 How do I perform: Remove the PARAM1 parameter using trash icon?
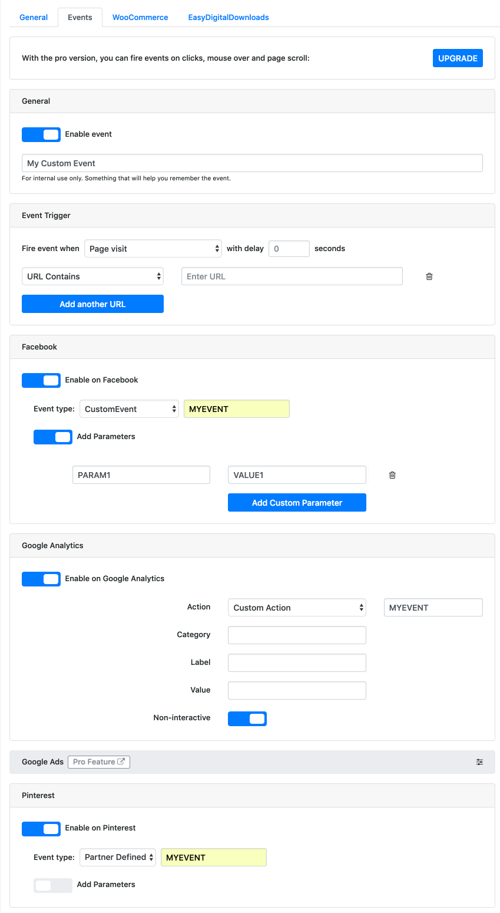392,475
